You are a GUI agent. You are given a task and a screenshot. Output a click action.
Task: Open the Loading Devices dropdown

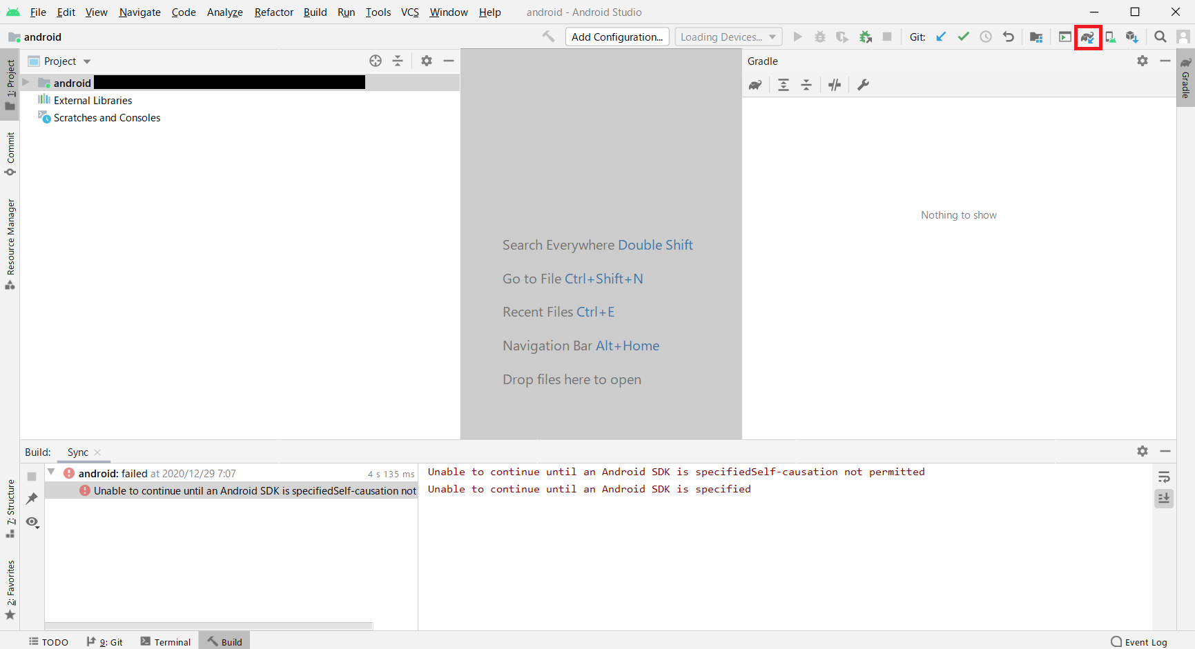click(728, 37)
